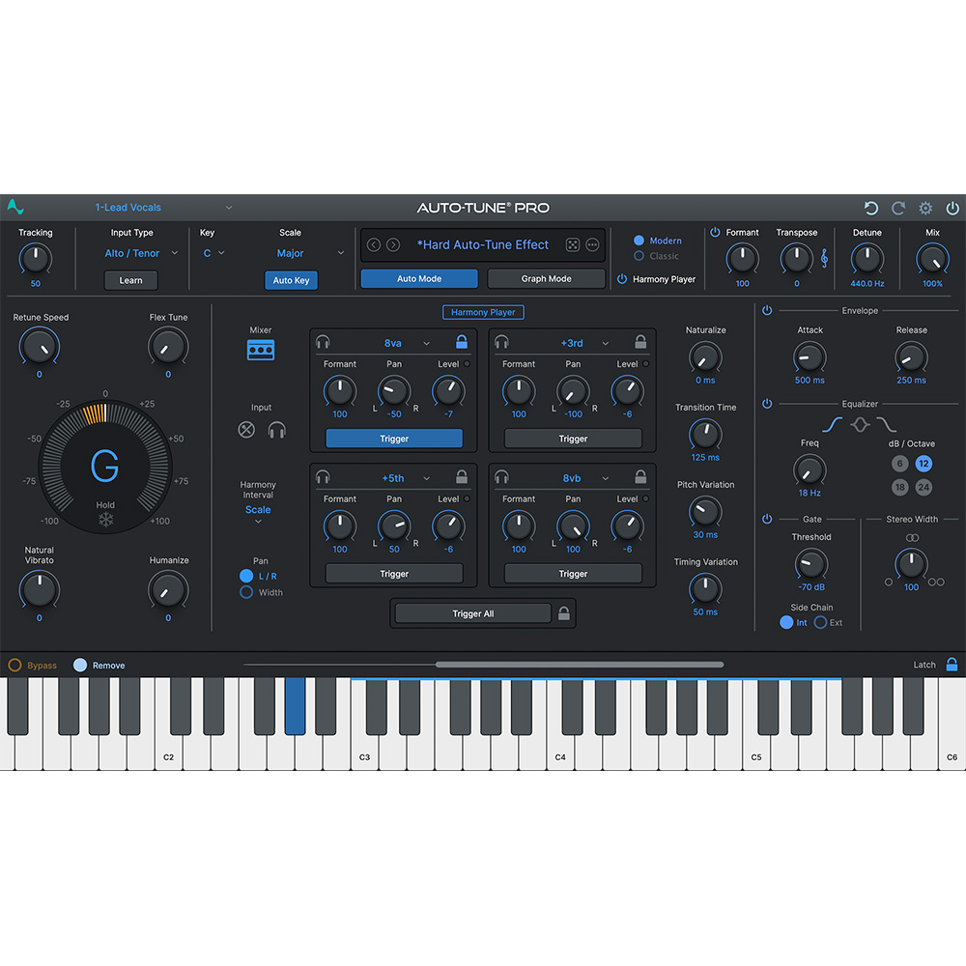Select Modern mode radio button
Screen dimensions: 966x966
(x=639, y=241)
